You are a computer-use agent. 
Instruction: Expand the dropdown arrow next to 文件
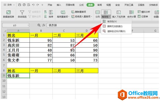[x=14, y=5]
